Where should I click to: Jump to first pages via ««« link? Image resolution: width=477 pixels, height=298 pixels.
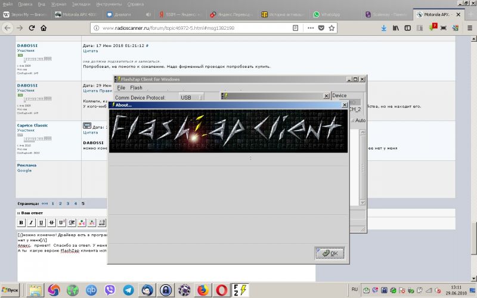coord(45,204)
